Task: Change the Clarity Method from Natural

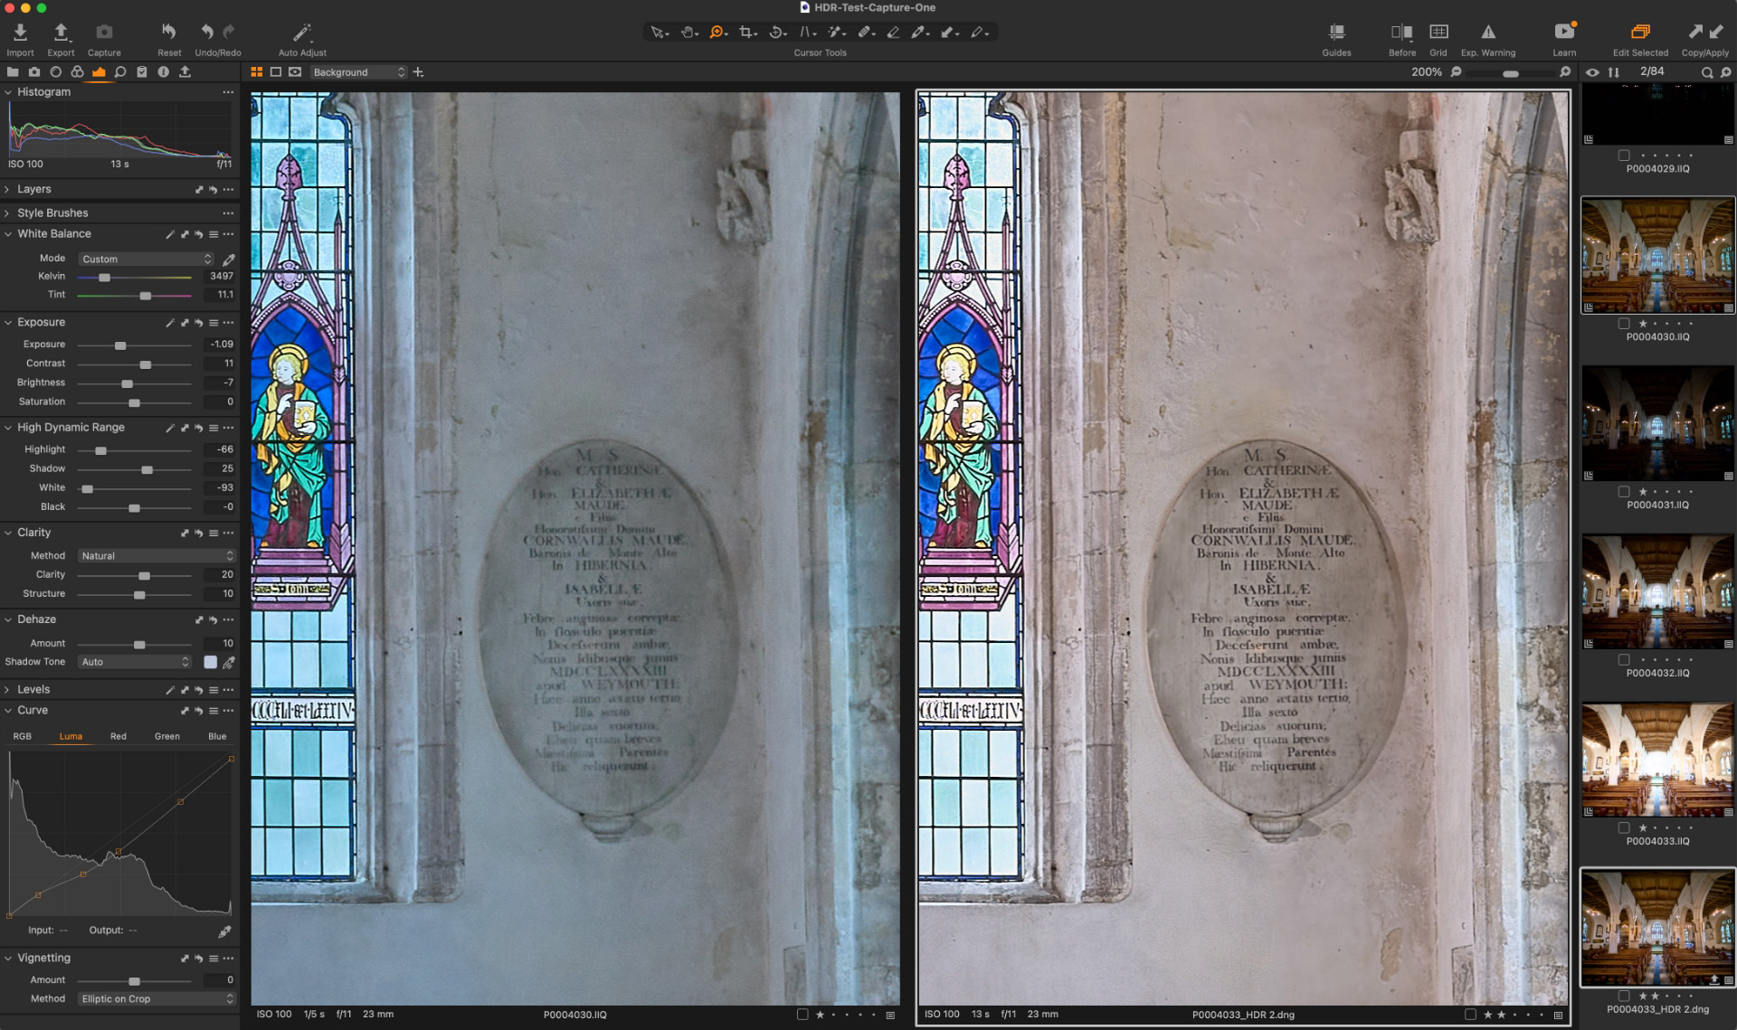Action: click(156, 555)
